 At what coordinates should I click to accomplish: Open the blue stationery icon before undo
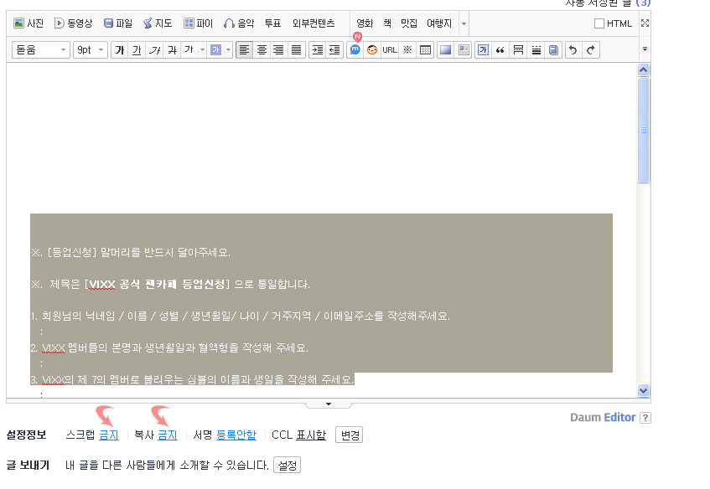point(553,49)
